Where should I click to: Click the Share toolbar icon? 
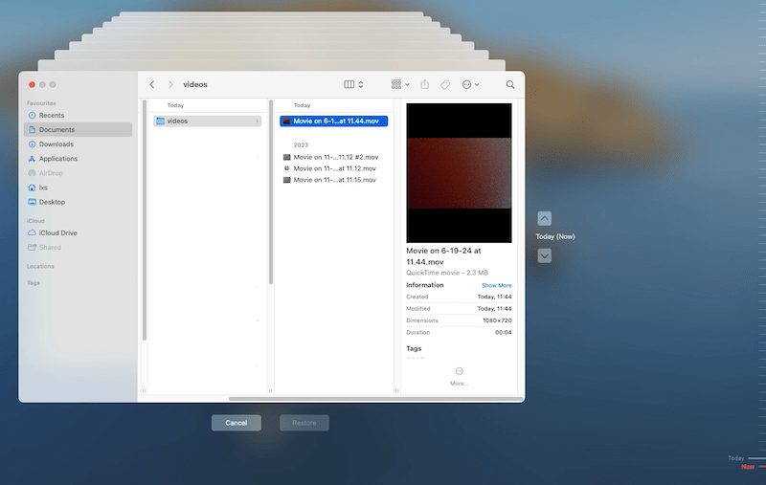coord(425,84)
